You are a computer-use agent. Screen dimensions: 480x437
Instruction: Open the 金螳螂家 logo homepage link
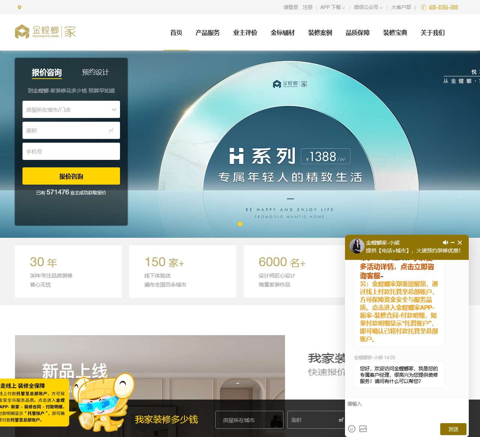coord(45,32)
